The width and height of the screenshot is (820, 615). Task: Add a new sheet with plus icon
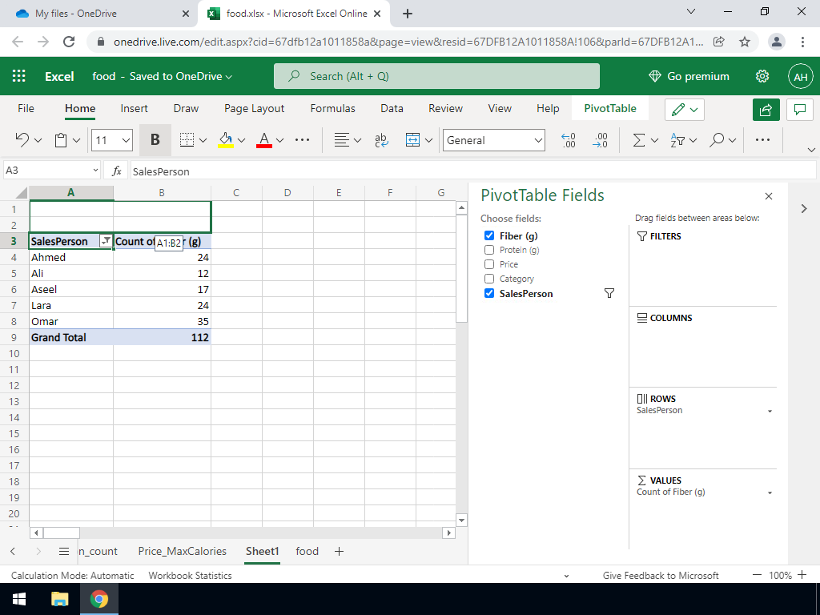tap(339, 551)
